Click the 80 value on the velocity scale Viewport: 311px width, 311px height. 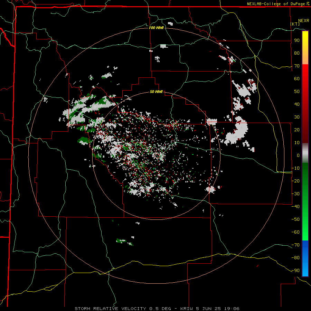(x=297, y=53)
